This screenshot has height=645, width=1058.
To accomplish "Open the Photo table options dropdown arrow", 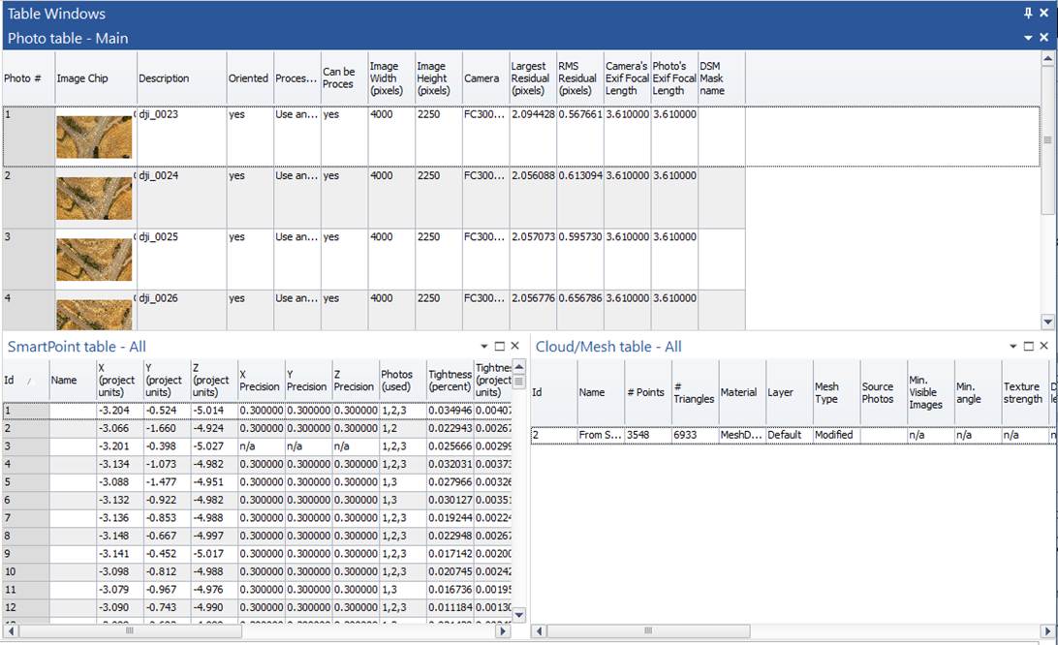I will (1029, 38).
